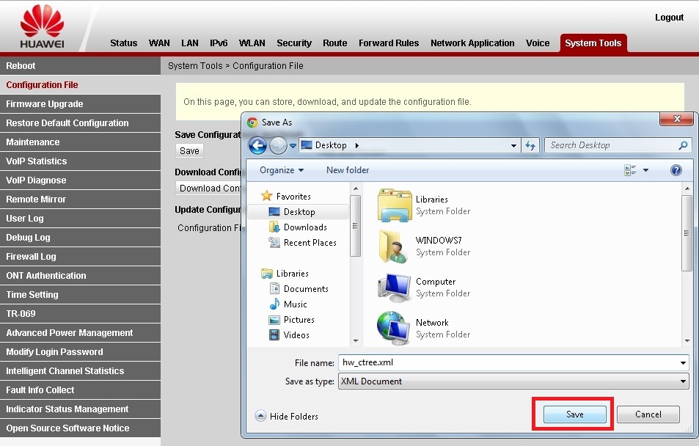Click the blue help question mark icon
Image resolution: width=699 pixels, height=446 pixels.
(x=676, y=170)
